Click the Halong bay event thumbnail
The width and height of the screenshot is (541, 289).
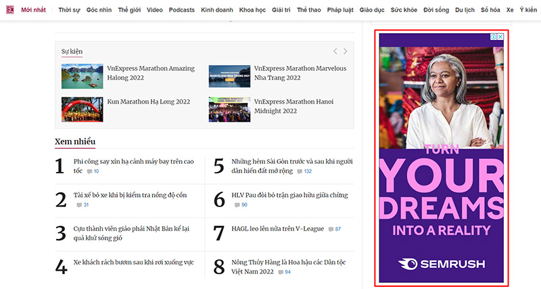click(82, 76)
